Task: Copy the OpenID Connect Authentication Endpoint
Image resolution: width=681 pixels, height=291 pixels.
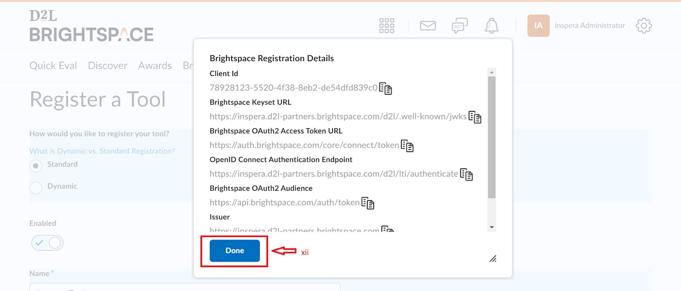Action: (466, 174)
